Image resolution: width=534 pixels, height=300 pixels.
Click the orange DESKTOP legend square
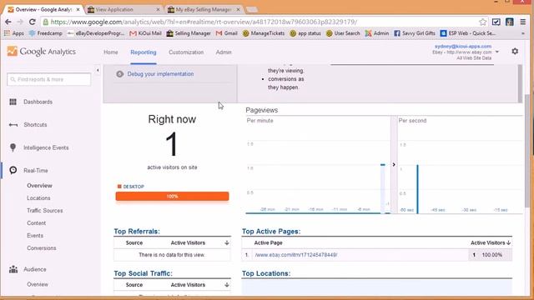tap(119, 187)
